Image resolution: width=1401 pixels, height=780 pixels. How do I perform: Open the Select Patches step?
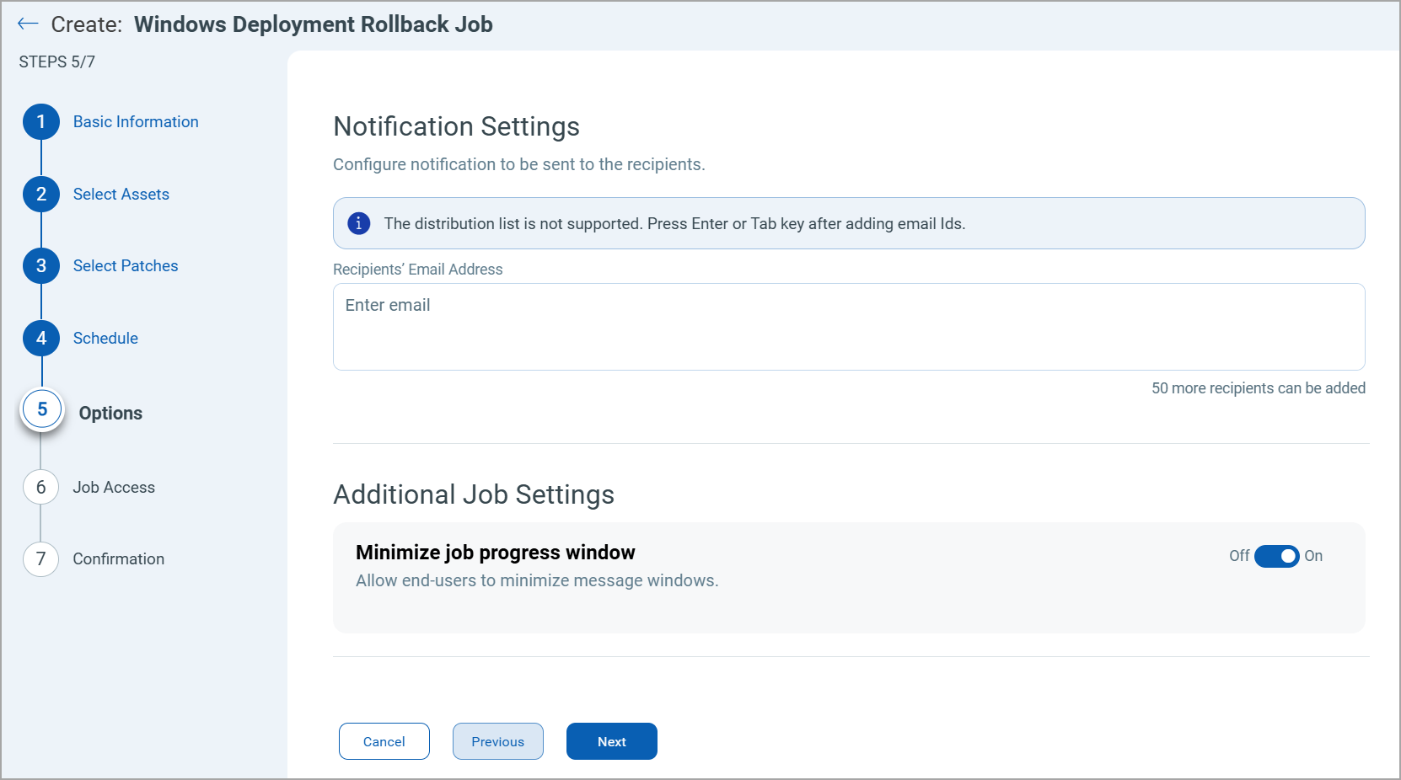pyautogui.click(x=125, y=265)
